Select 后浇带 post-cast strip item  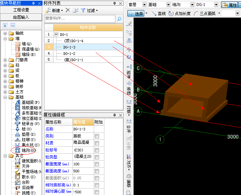tap(25, 187)
